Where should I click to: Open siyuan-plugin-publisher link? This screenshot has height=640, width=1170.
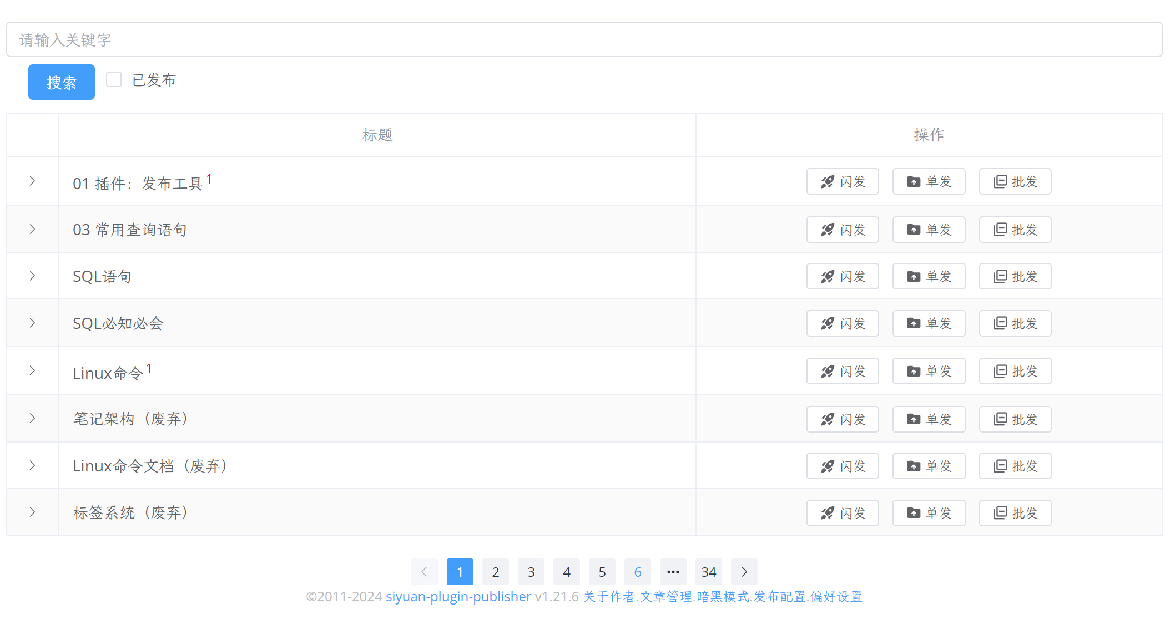click(x=458, y=597)
